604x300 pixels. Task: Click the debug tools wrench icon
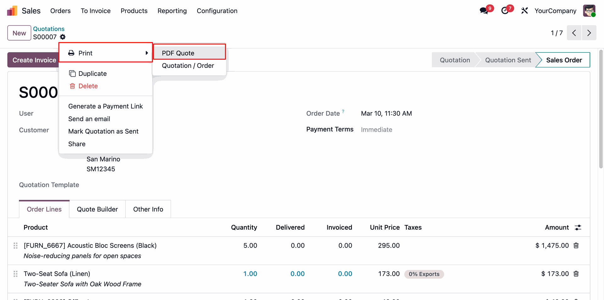tap(524, 11)
